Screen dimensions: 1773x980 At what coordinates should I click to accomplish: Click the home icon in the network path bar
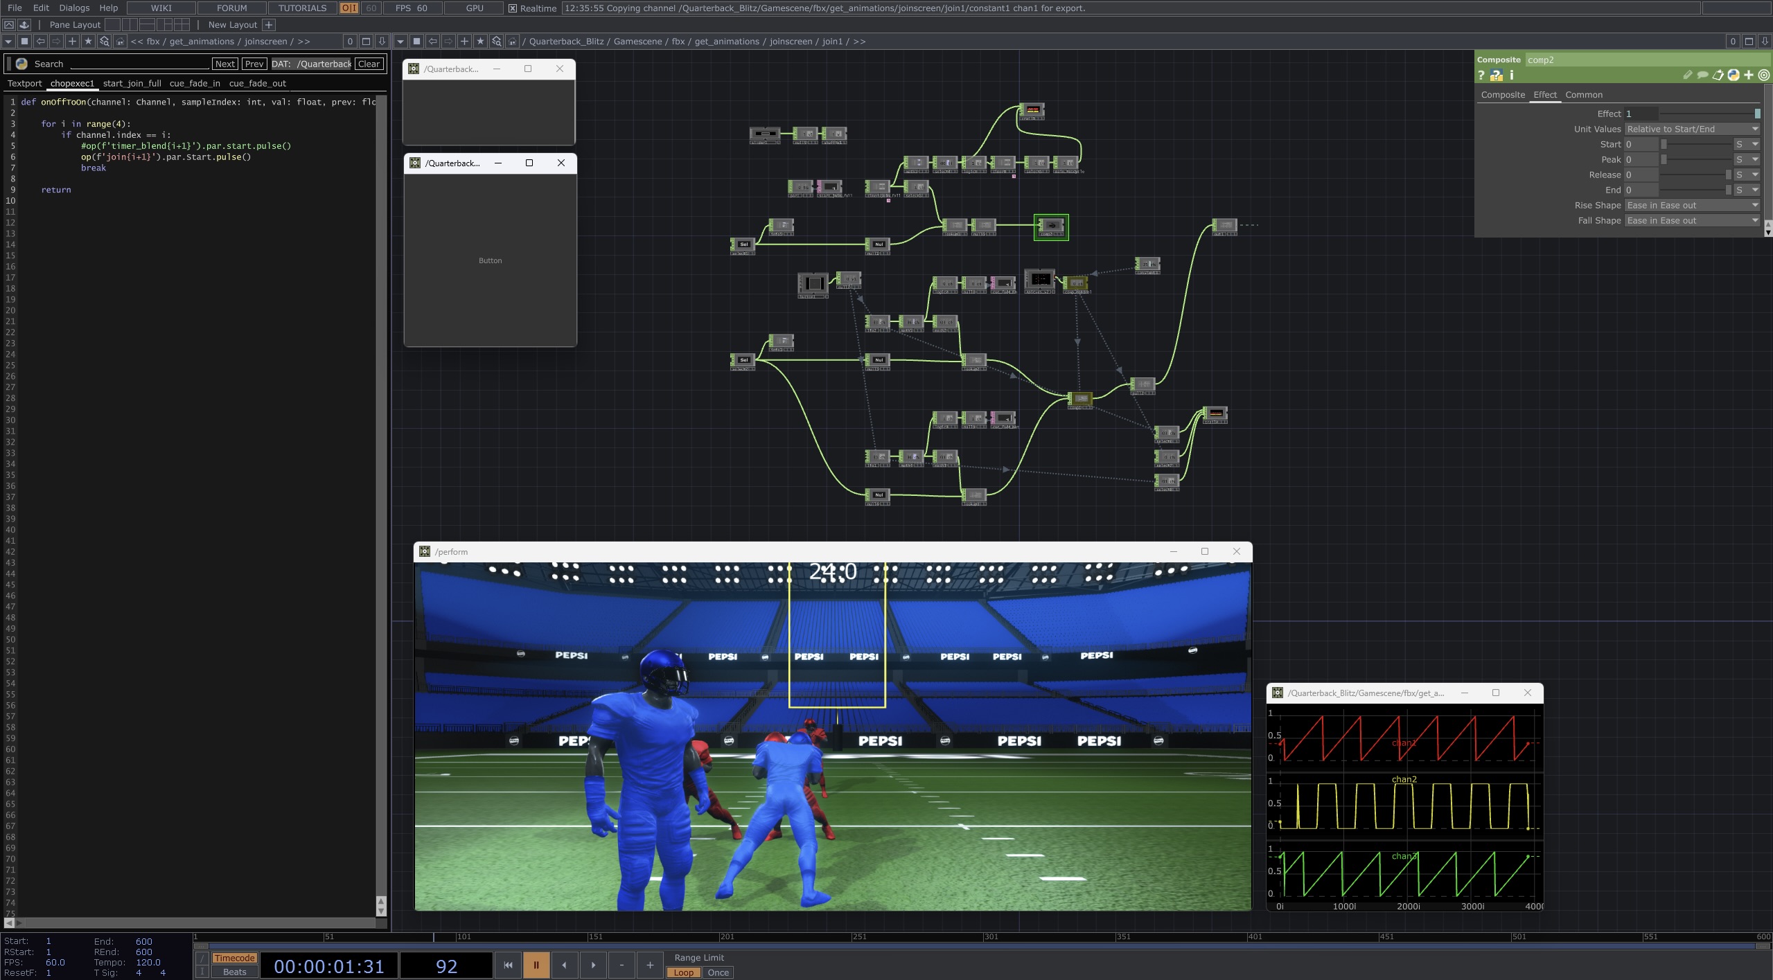[x=511, y=41]
